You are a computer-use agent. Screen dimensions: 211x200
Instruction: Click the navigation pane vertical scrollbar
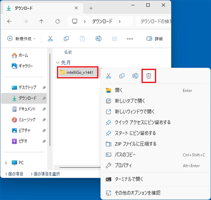[50, 100]
